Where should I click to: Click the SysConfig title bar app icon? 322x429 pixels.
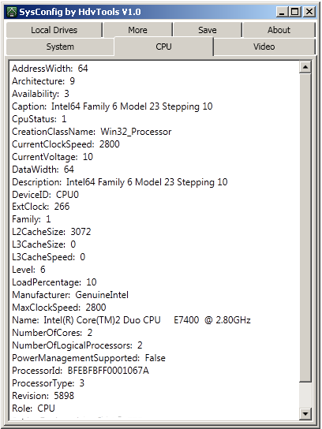pos(12,12)
